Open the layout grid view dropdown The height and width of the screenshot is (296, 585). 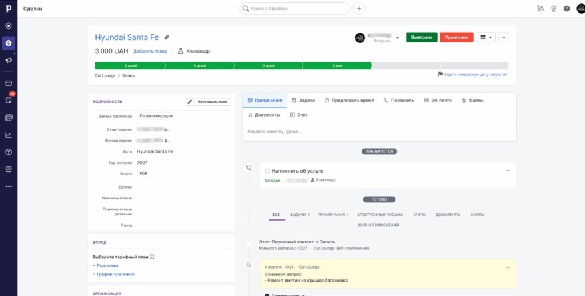(x=486, y=37)
